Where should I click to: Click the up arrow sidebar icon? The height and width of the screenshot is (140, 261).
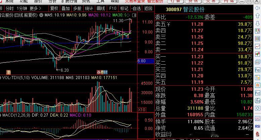(x=257, y=16)
